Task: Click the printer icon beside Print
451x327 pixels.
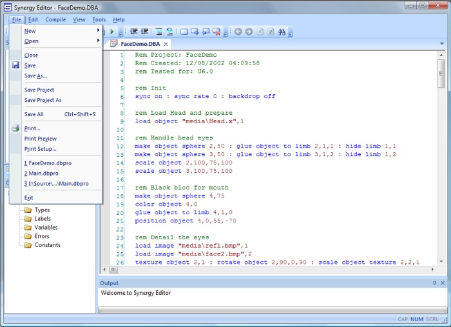Action: point(15,128)
